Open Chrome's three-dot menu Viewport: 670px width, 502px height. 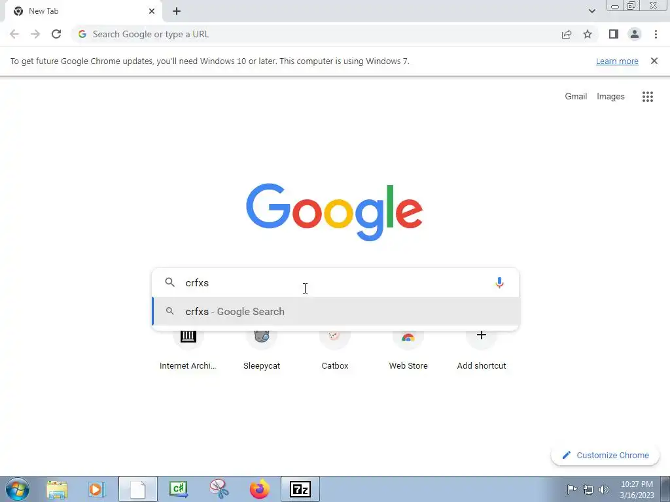coord(656,34)
